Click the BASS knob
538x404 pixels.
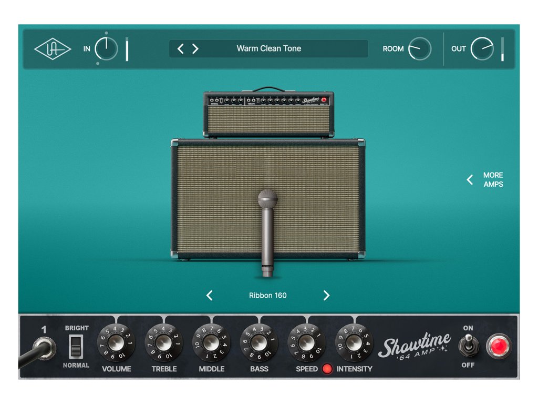[x=259, y=342]
